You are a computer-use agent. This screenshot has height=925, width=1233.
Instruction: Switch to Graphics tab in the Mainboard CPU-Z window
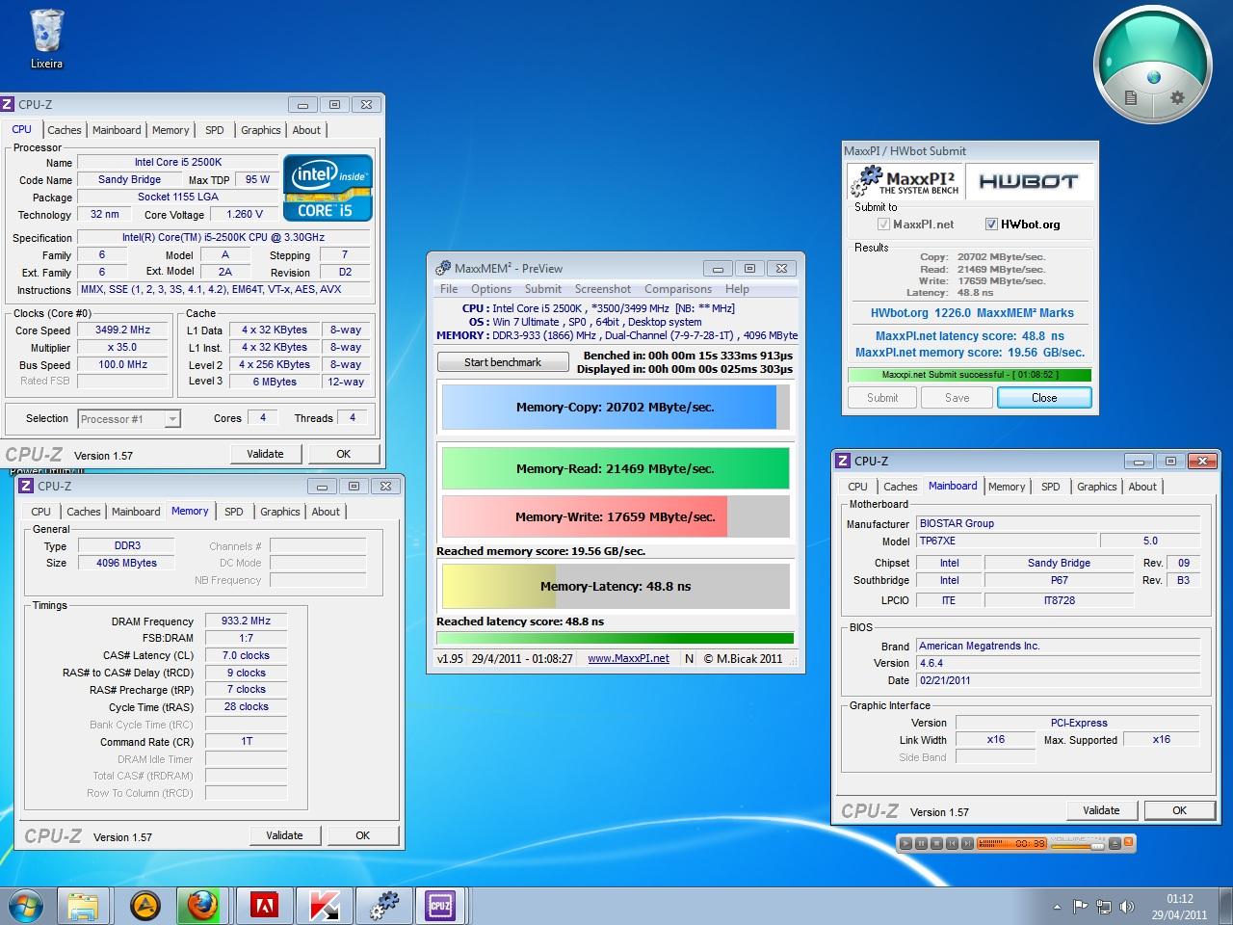tap(1097, 487)
